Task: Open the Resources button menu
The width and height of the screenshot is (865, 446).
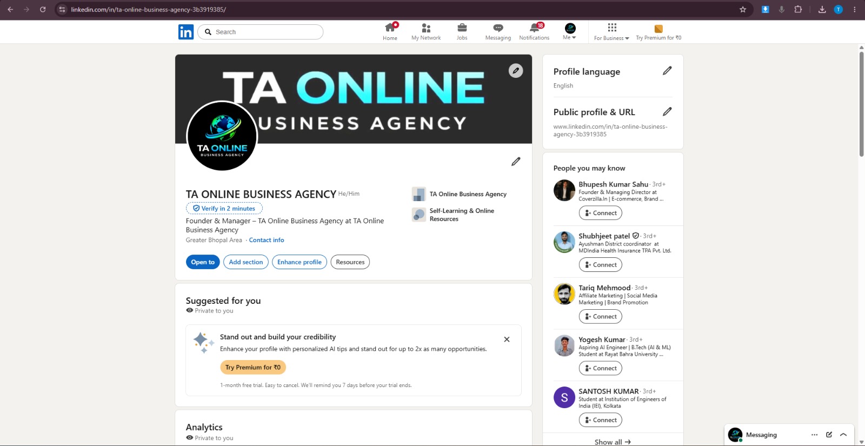Action: pyautogui.click(x=350, y=262)
